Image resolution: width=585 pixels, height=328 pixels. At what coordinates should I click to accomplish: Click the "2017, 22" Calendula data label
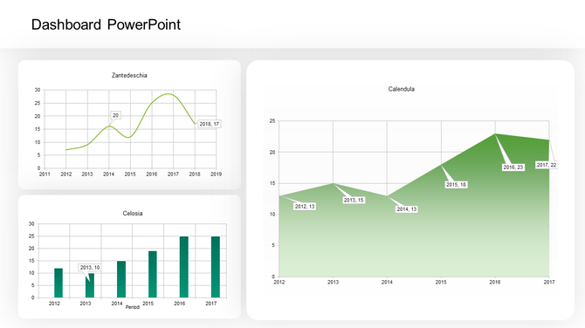[547, 165]
